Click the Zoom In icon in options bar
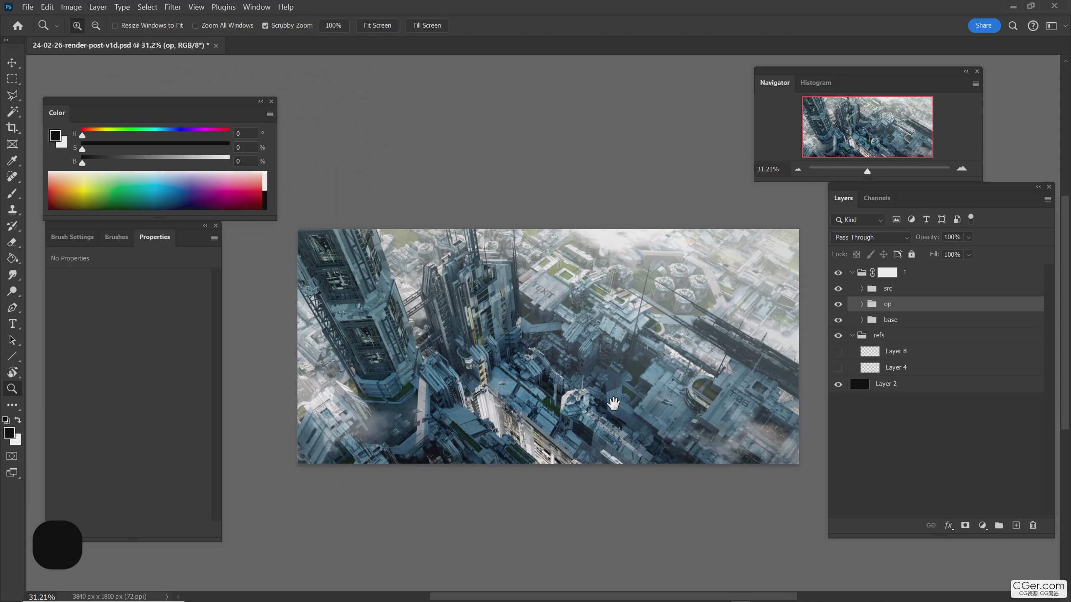The width and height of the screenshot is (1071, 602). click(x=77, y=26)
